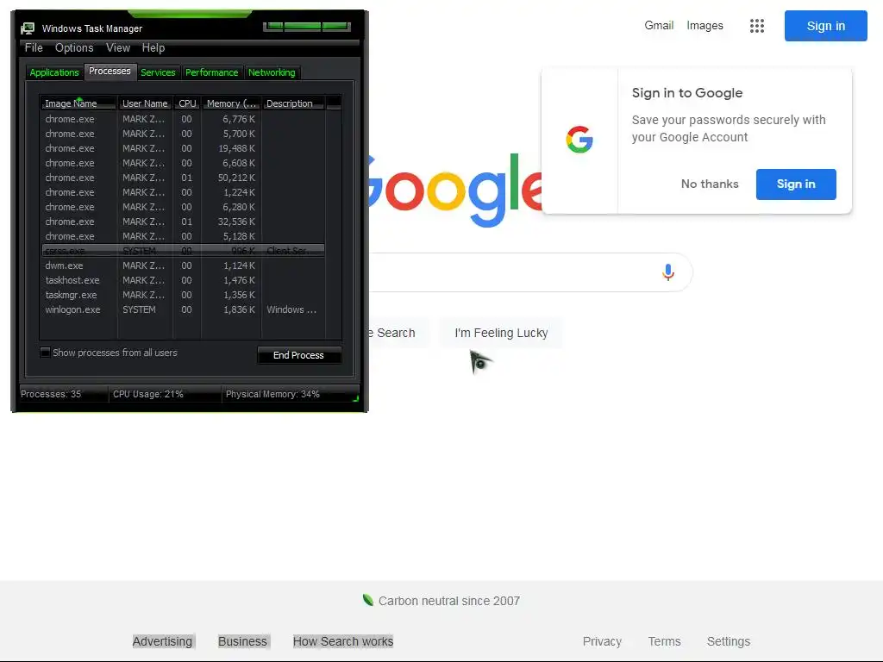The height and width of the screenshot is (662, 883).
Task: Click the top-right blue Sign in button
Action: (825, 26)
